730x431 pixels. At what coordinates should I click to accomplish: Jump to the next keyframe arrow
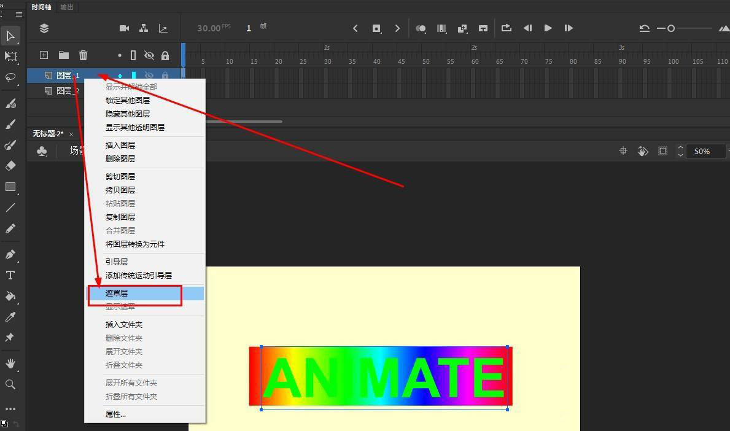[x=397, y=28]
